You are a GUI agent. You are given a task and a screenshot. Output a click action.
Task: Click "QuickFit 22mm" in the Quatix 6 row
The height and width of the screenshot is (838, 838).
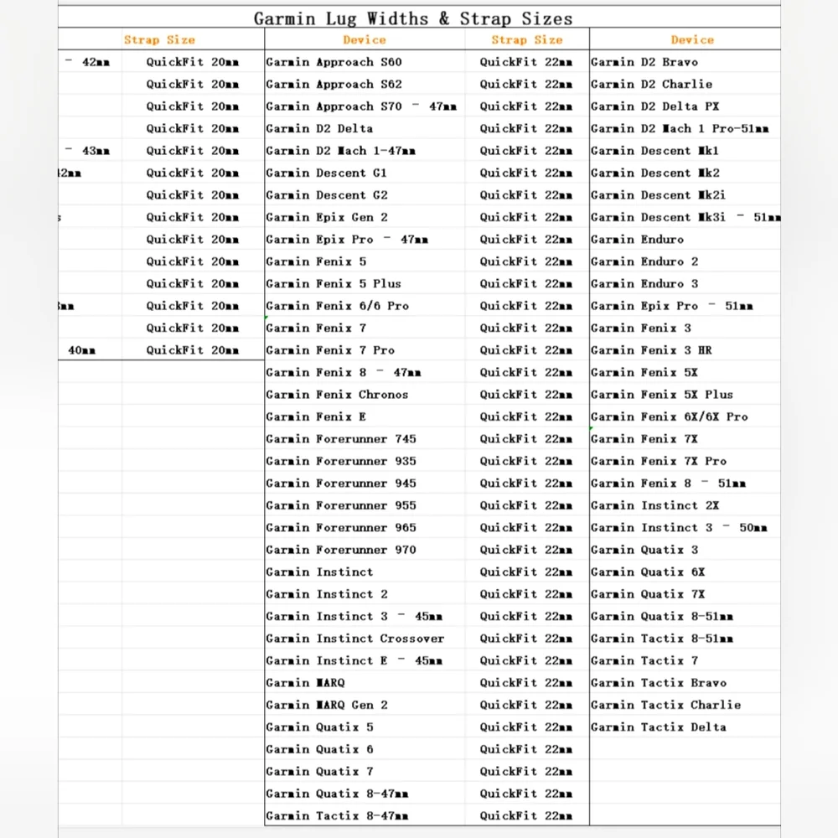click(527, 750)
